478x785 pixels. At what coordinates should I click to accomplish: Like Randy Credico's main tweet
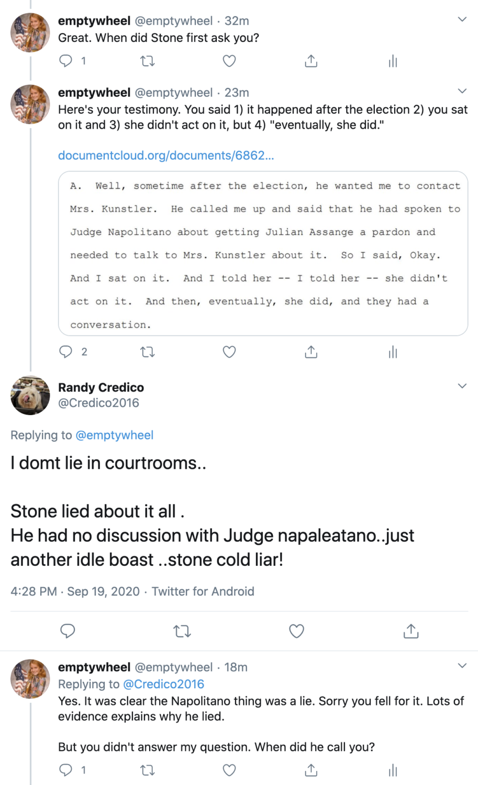(x=297, y=631)
